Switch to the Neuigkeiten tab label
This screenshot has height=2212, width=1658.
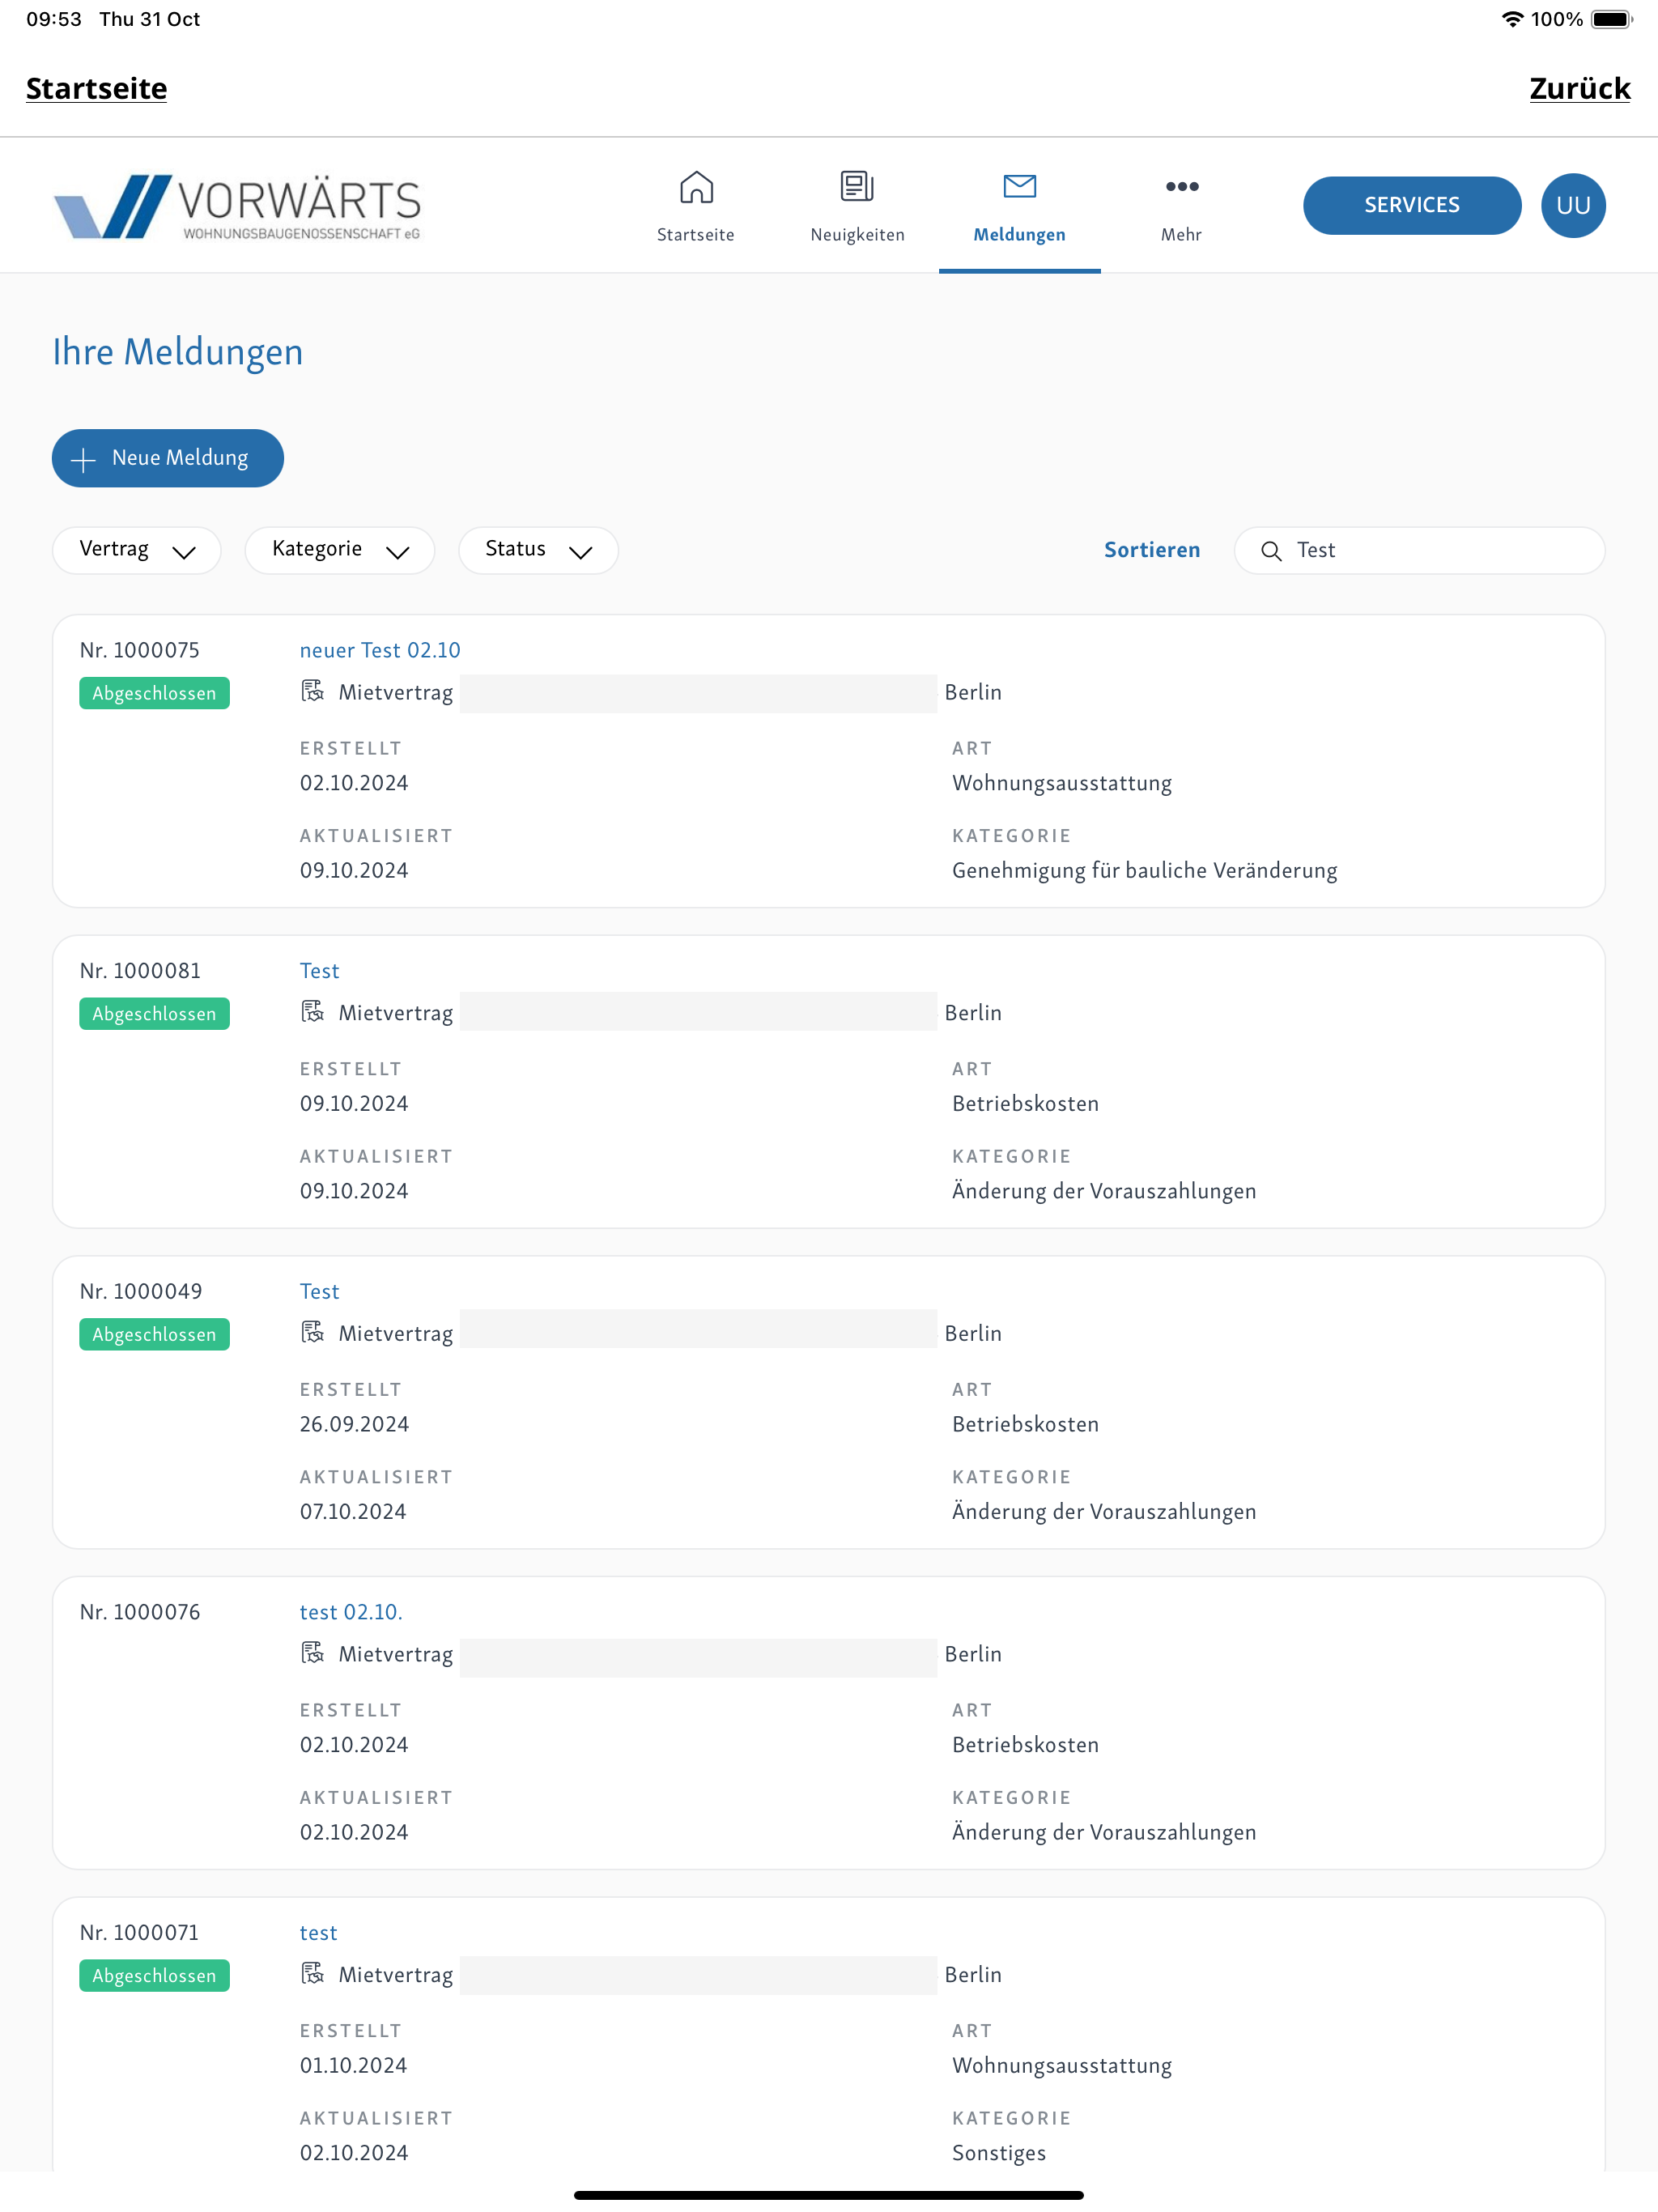[857, 235]
